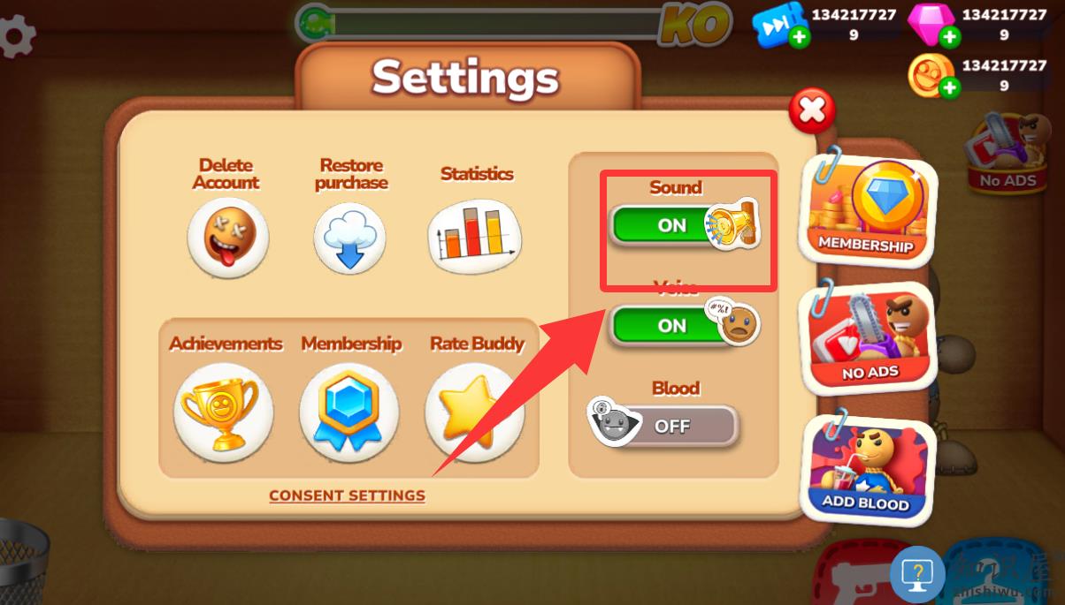Tap the Restore purchase cloud icon
This screenshot has width=1065, height=605.
350,238
